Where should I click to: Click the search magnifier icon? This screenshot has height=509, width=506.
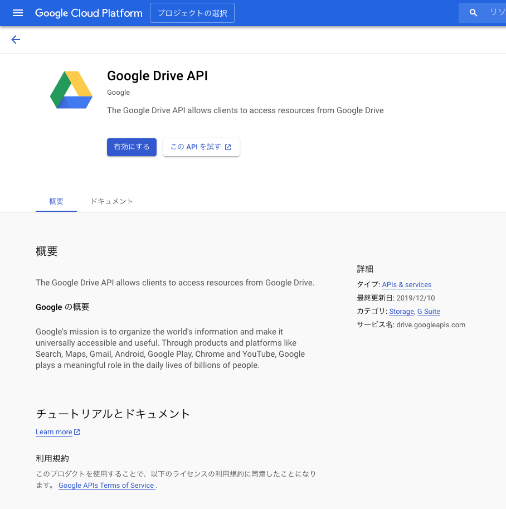pos(474,13)
